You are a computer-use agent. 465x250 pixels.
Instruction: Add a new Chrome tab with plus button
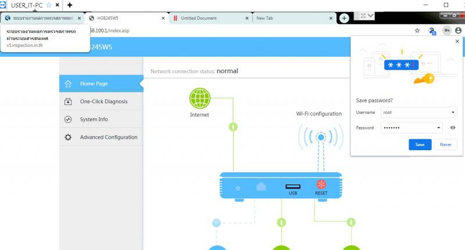click(344, 19)
